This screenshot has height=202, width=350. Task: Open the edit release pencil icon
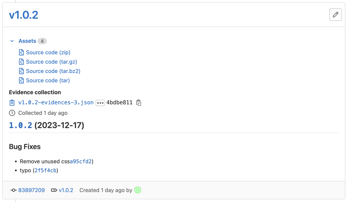tap(335, 14)
